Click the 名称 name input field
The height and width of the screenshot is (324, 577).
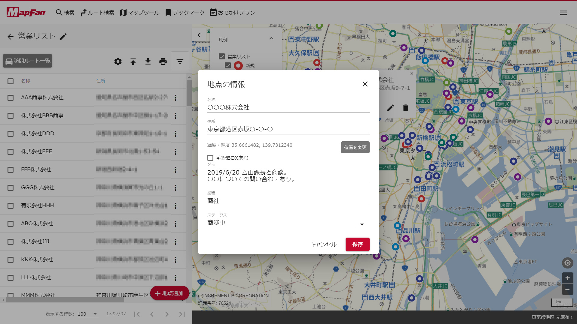288,107
